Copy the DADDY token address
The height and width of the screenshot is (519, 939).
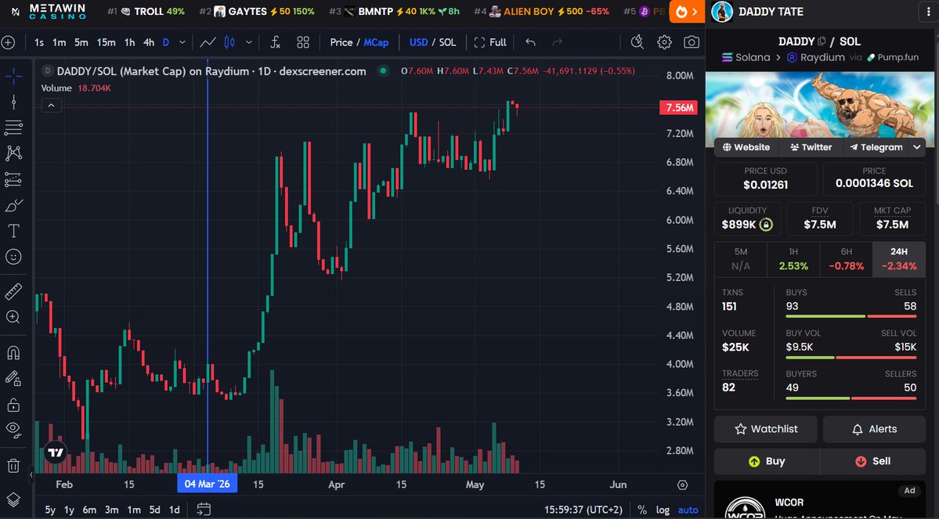(822, 41)
